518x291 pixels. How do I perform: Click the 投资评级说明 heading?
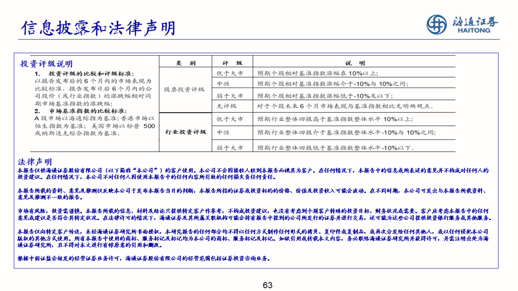tap(46, 64)
